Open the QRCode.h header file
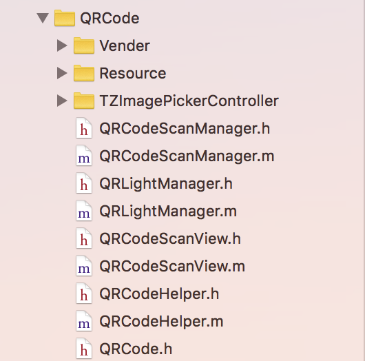The image size is (365, 361). 136,349
